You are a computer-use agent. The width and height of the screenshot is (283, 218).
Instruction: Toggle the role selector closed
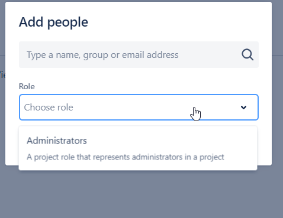[243, 108]
